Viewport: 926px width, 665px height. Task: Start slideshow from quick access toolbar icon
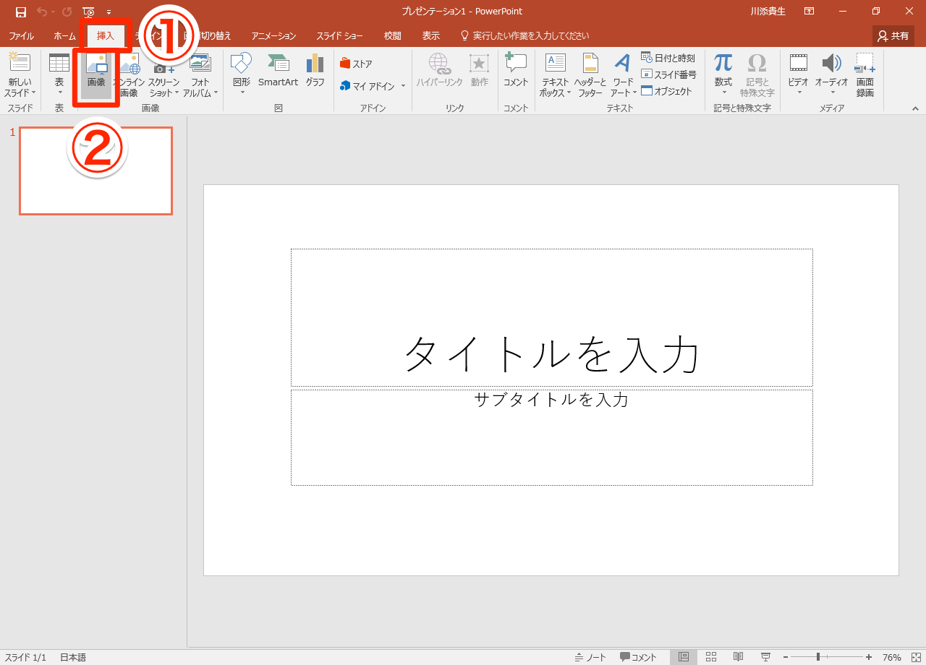click(88, 12)
